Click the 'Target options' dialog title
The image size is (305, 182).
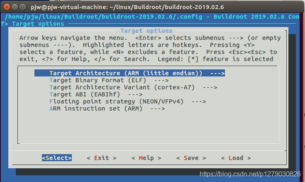[146, 31]
